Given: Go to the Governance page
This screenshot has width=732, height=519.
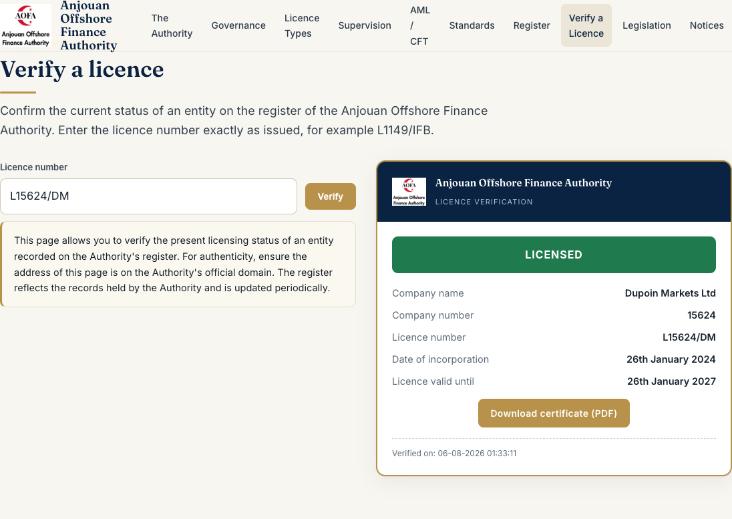Looking at the screenshot, I should coord(238,25).
